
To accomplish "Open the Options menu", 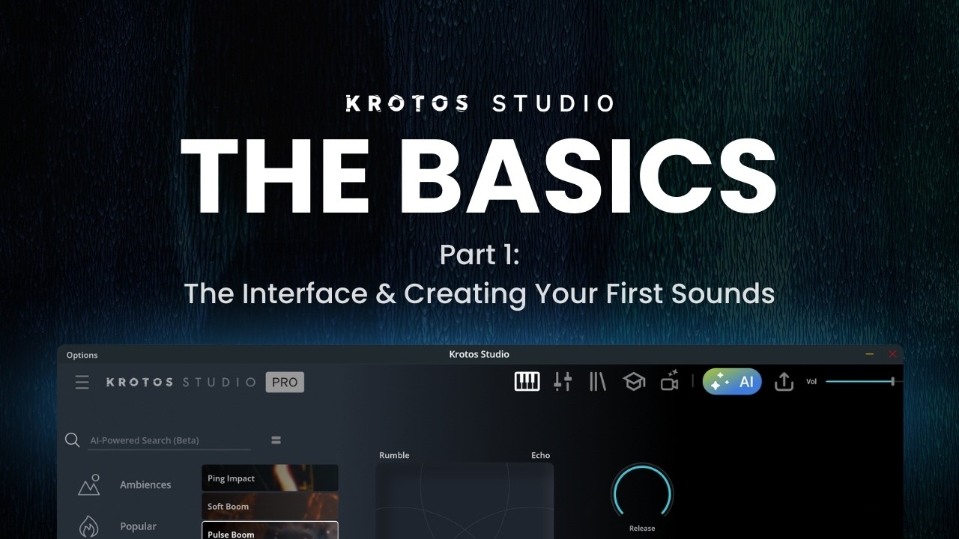I will coord(82,355).
